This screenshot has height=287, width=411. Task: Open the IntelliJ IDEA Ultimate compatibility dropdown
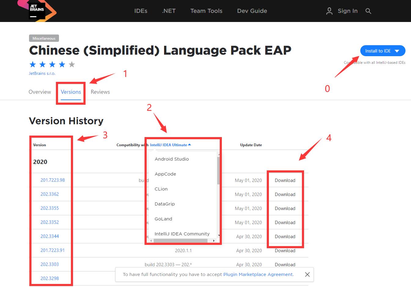coord(170,145)
